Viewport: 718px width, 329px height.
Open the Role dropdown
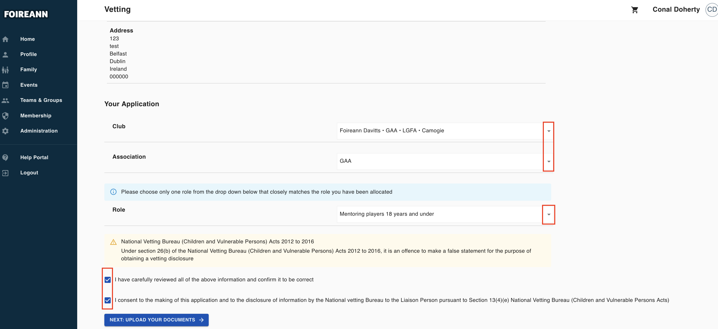click(x=548, y=214)
